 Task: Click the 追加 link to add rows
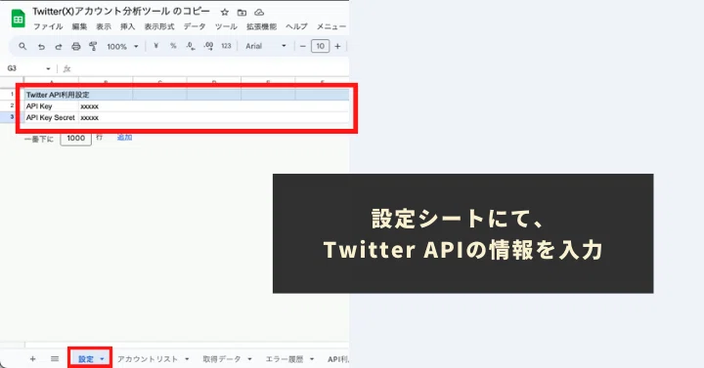click(x=124, y=138)
